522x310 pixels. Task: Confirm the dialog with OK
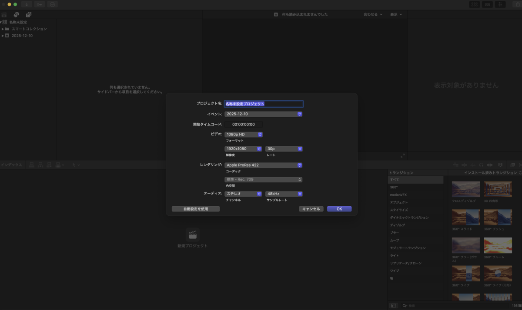(339, 209)
